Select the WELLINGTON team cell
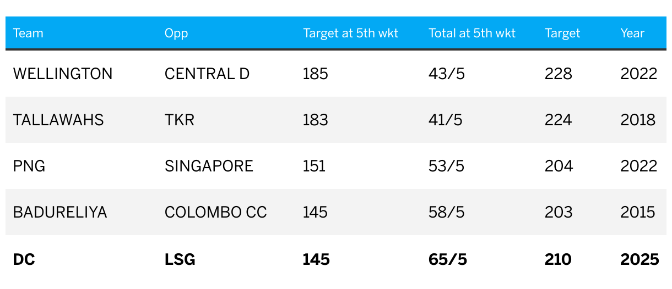The width and height of the screenshot is (672, 289). point(63,74)
